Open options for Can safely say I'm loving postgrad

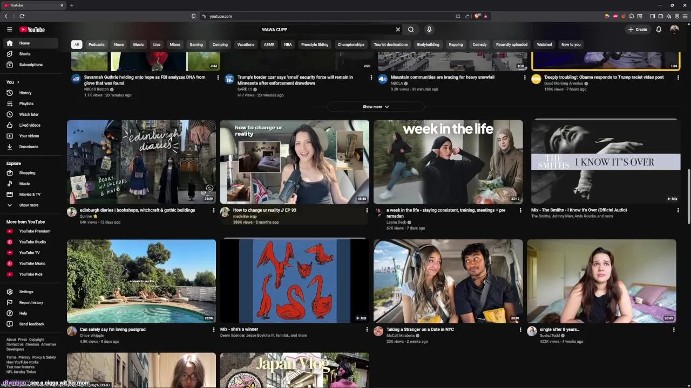(214, 330)
